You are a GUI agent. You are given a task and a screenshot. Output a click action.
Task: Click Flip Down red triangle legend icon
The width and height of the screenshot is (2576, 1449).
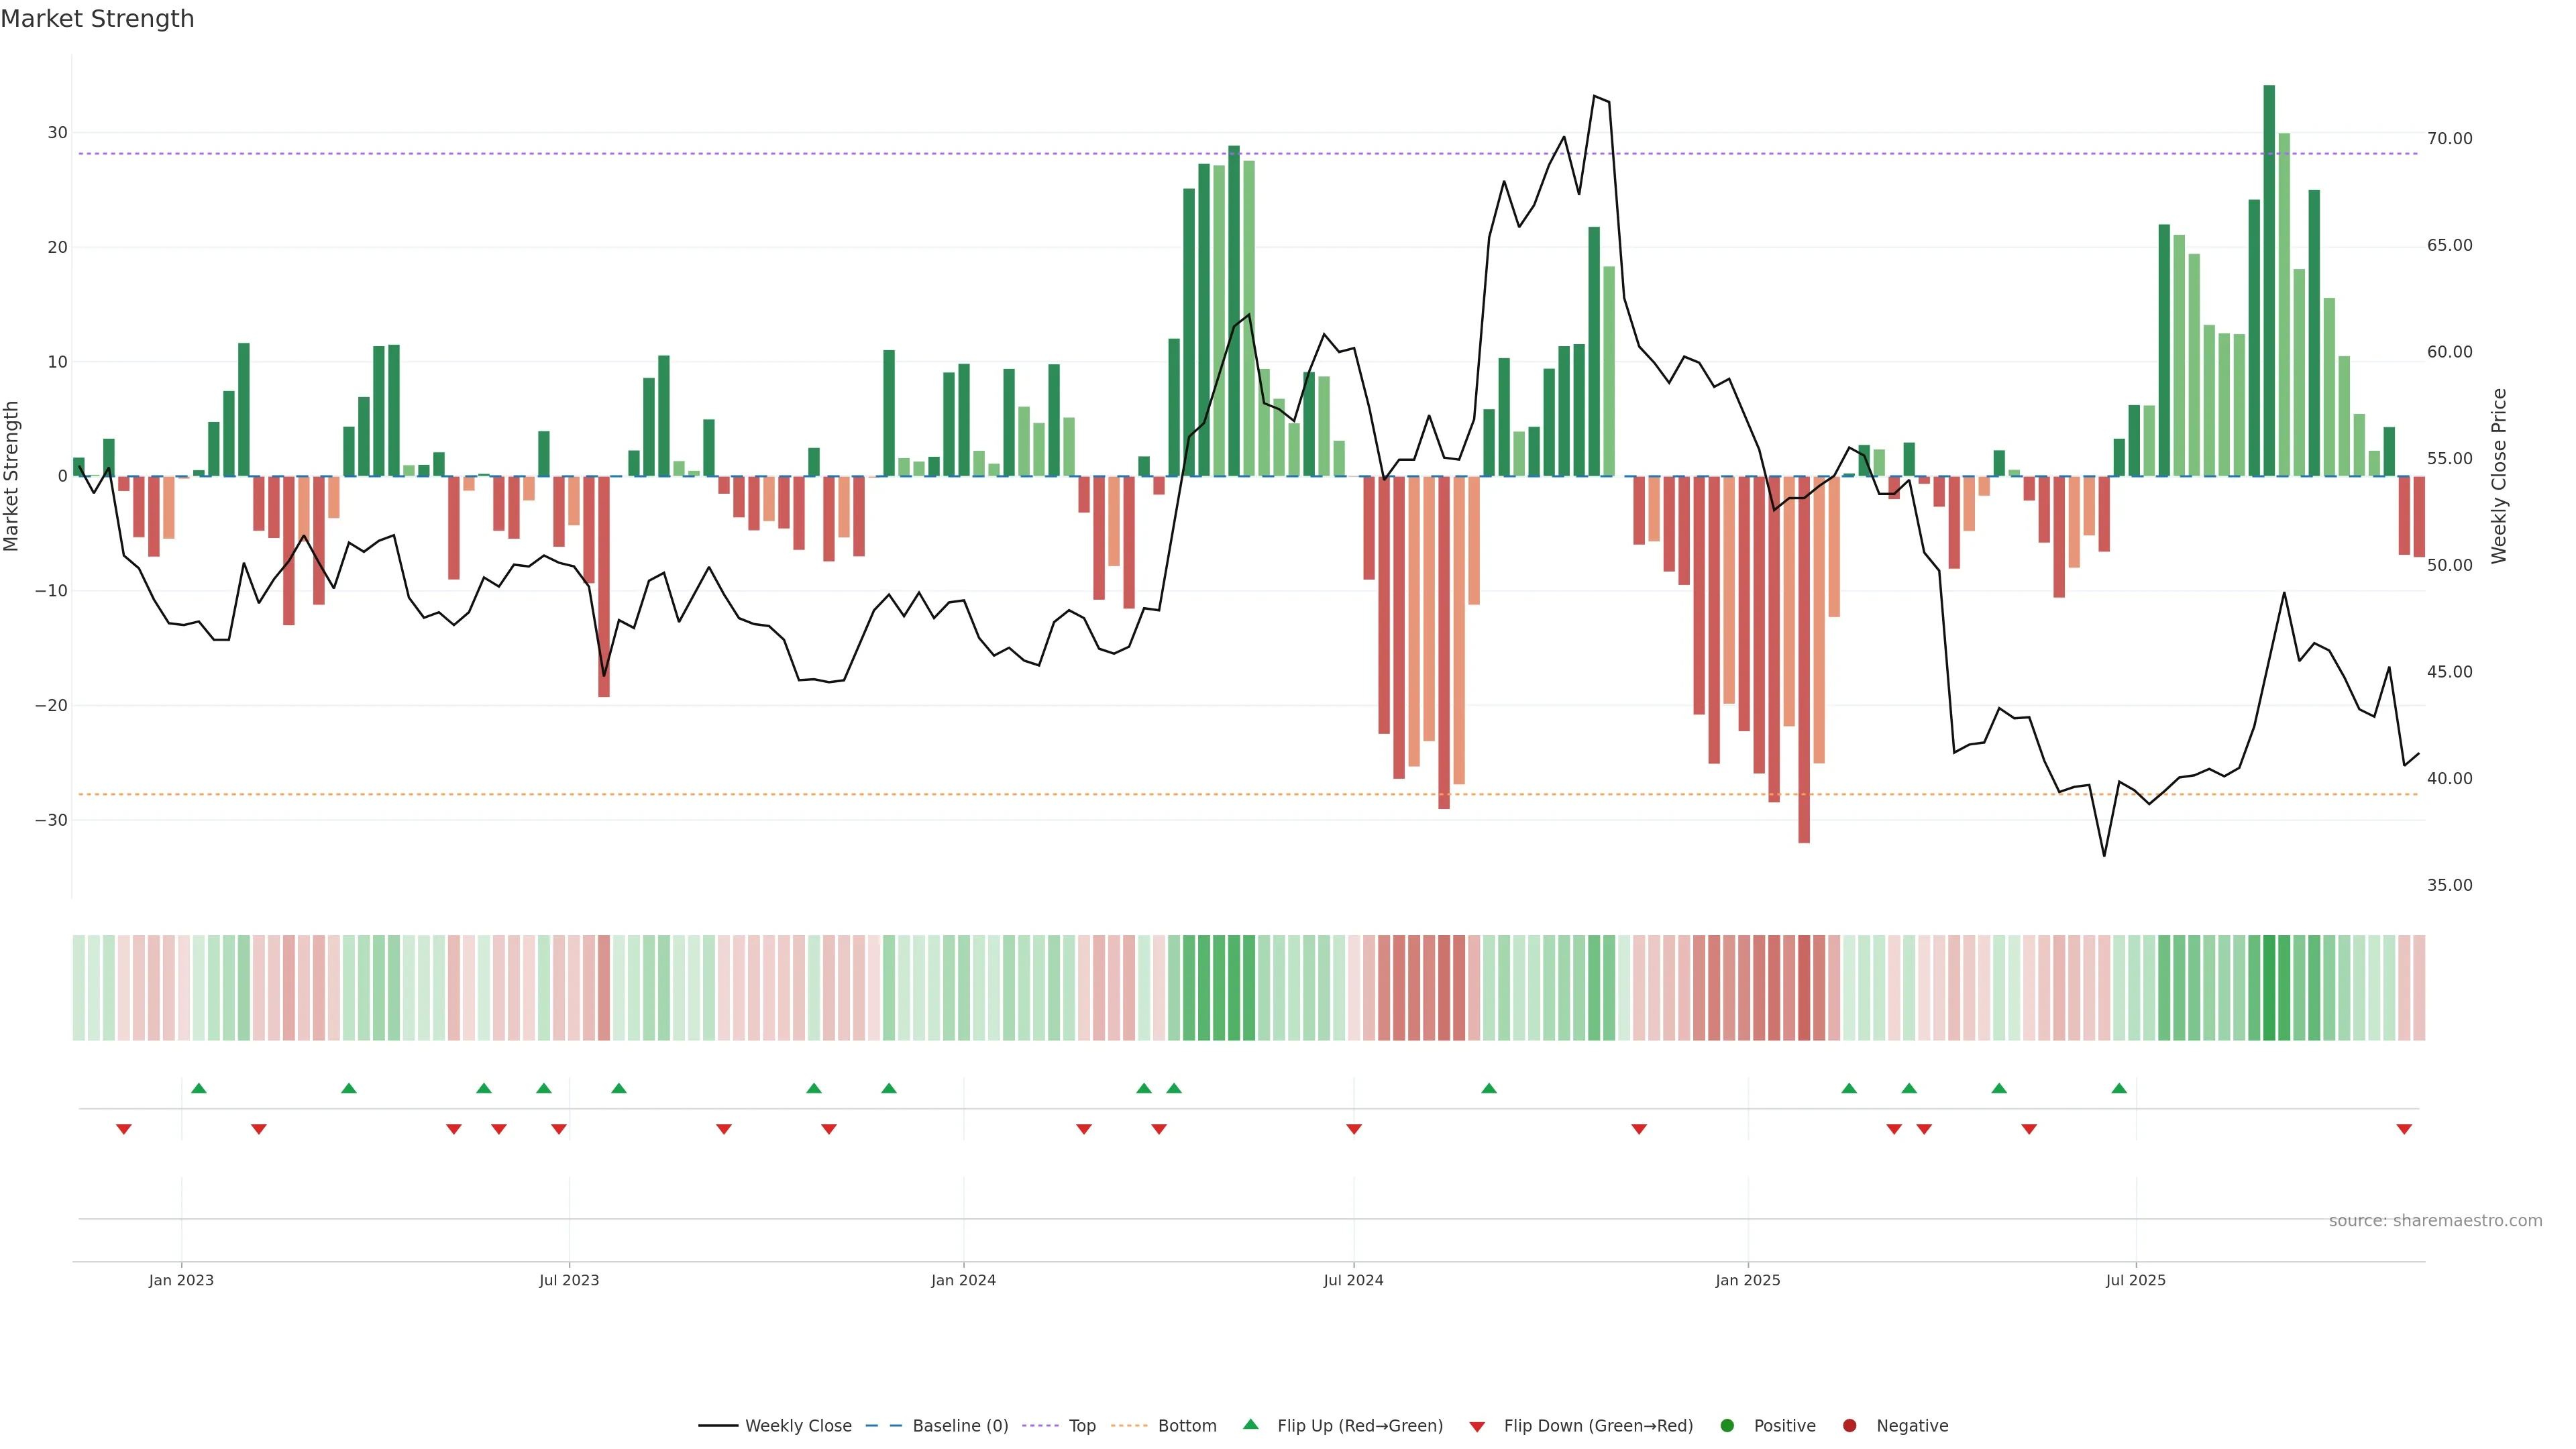pos(1477,1427)
